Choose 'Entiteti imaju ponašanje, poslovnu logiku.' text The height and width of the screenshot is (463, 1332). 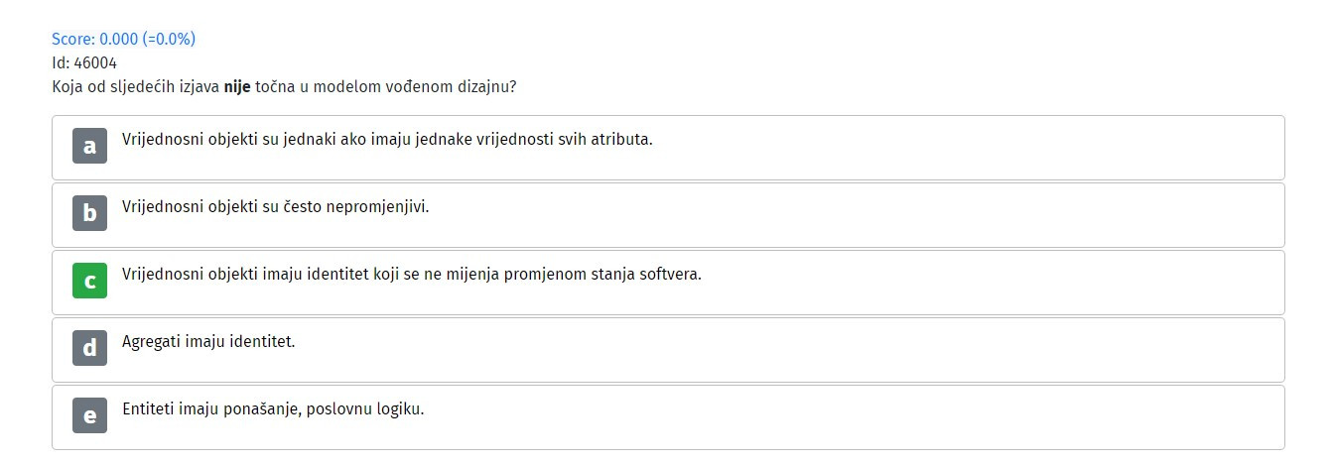[x=273, y=408]
